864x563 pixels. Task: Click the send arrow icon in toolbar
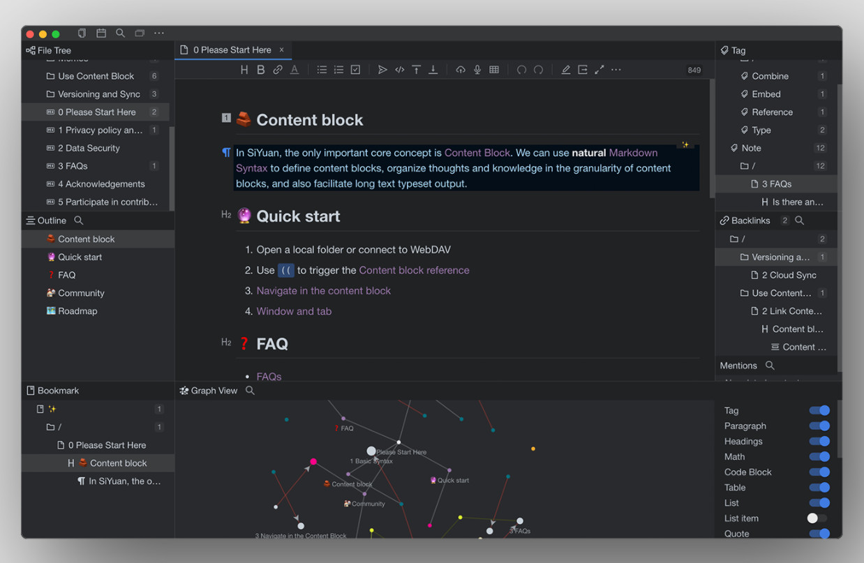(382, 70)
